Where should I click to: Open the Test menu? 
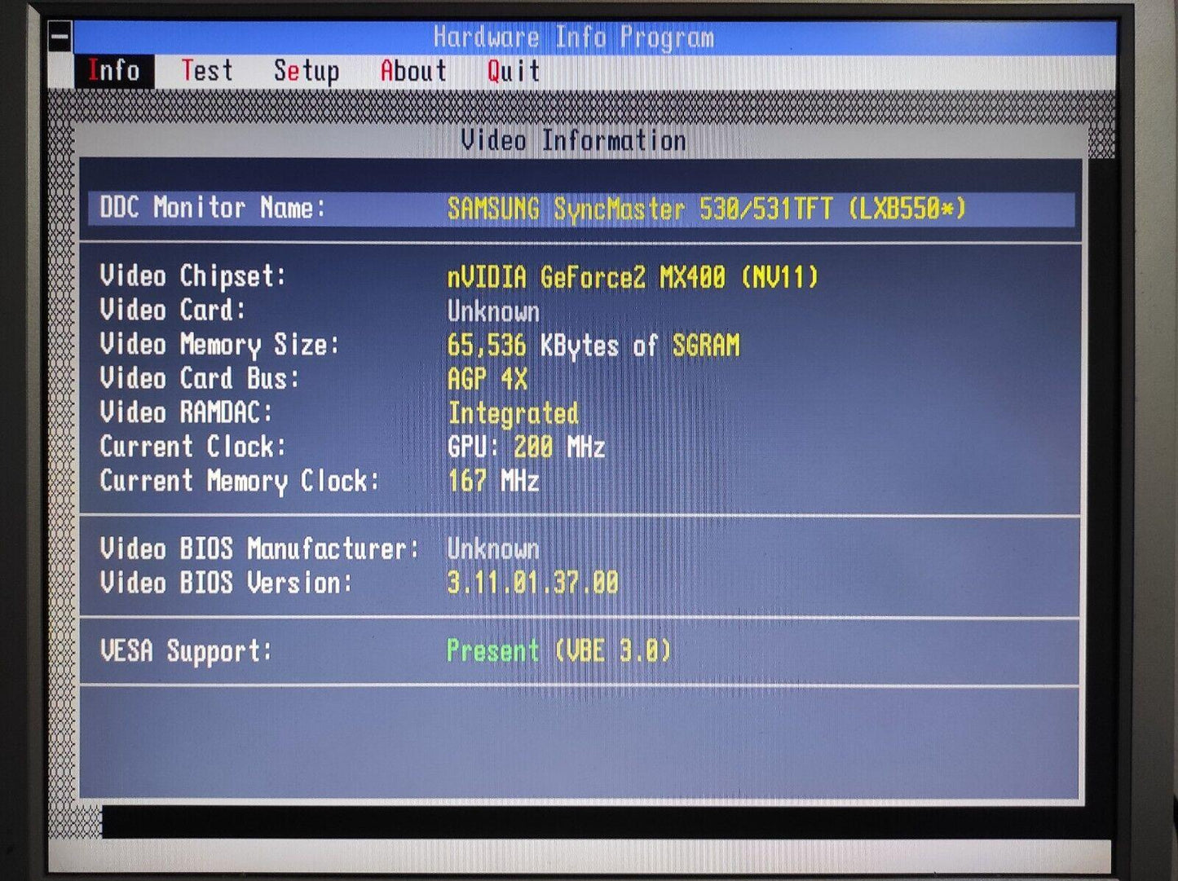point(207,71)
